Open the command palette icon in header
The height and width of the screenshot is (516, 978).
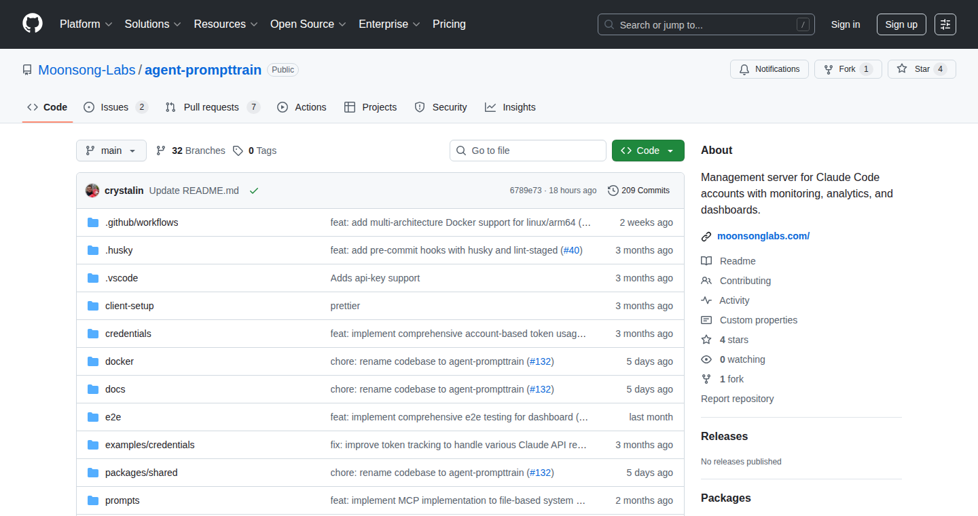(x=945, y=24)
